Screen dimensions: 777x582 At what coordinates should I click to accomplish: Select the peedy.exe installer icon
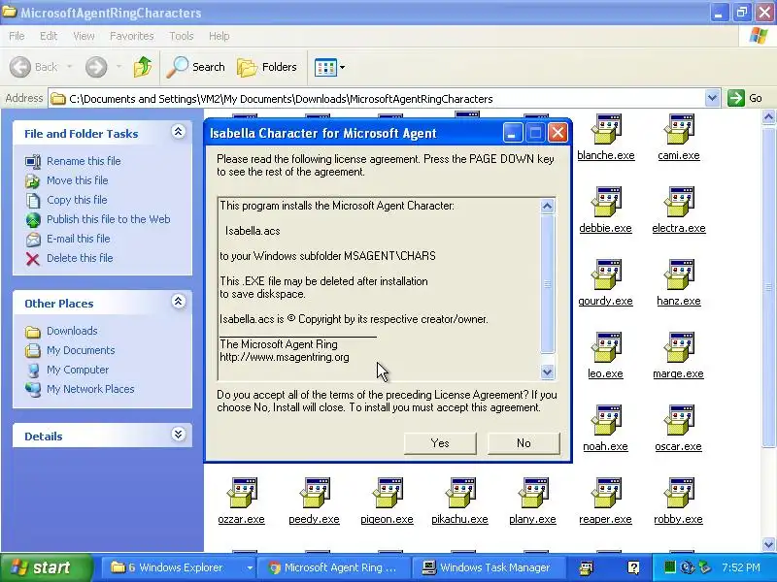tap(315, 494)
